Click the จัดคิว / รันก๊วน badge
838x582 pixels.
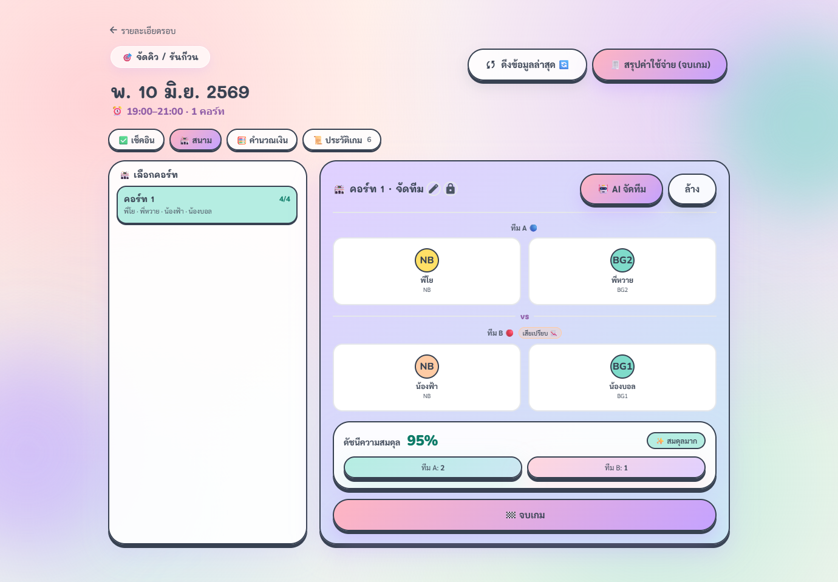[160, 57]
